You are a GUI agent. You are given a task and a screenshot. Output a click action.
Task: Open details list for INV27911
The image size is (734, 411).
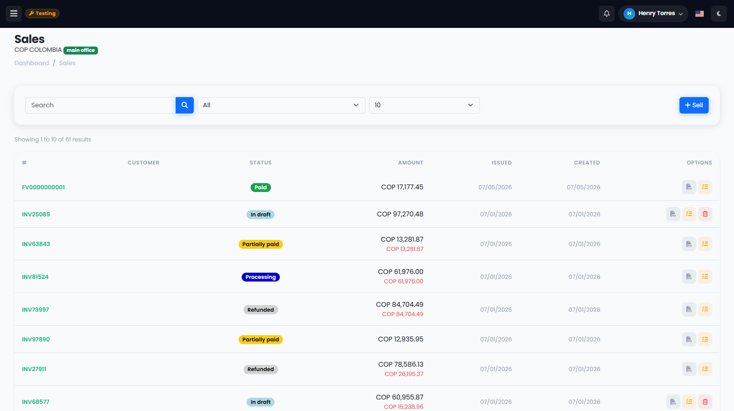(705, 369)
